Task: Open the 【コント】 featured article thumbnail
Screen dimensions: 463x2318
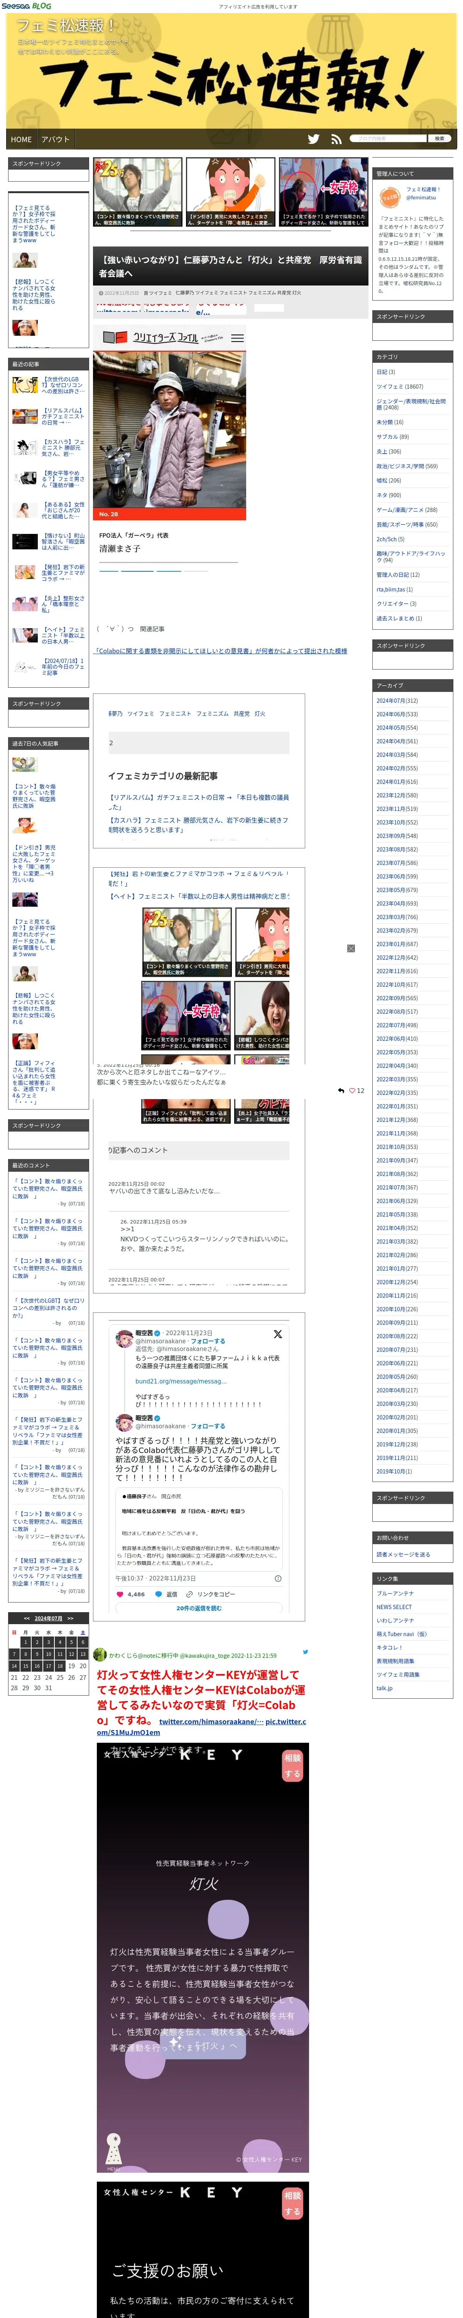Action: tap(138, 192)
